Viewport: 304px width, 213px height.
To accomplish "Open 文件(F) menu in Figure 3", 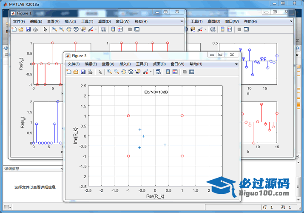I will coord(74,64).
